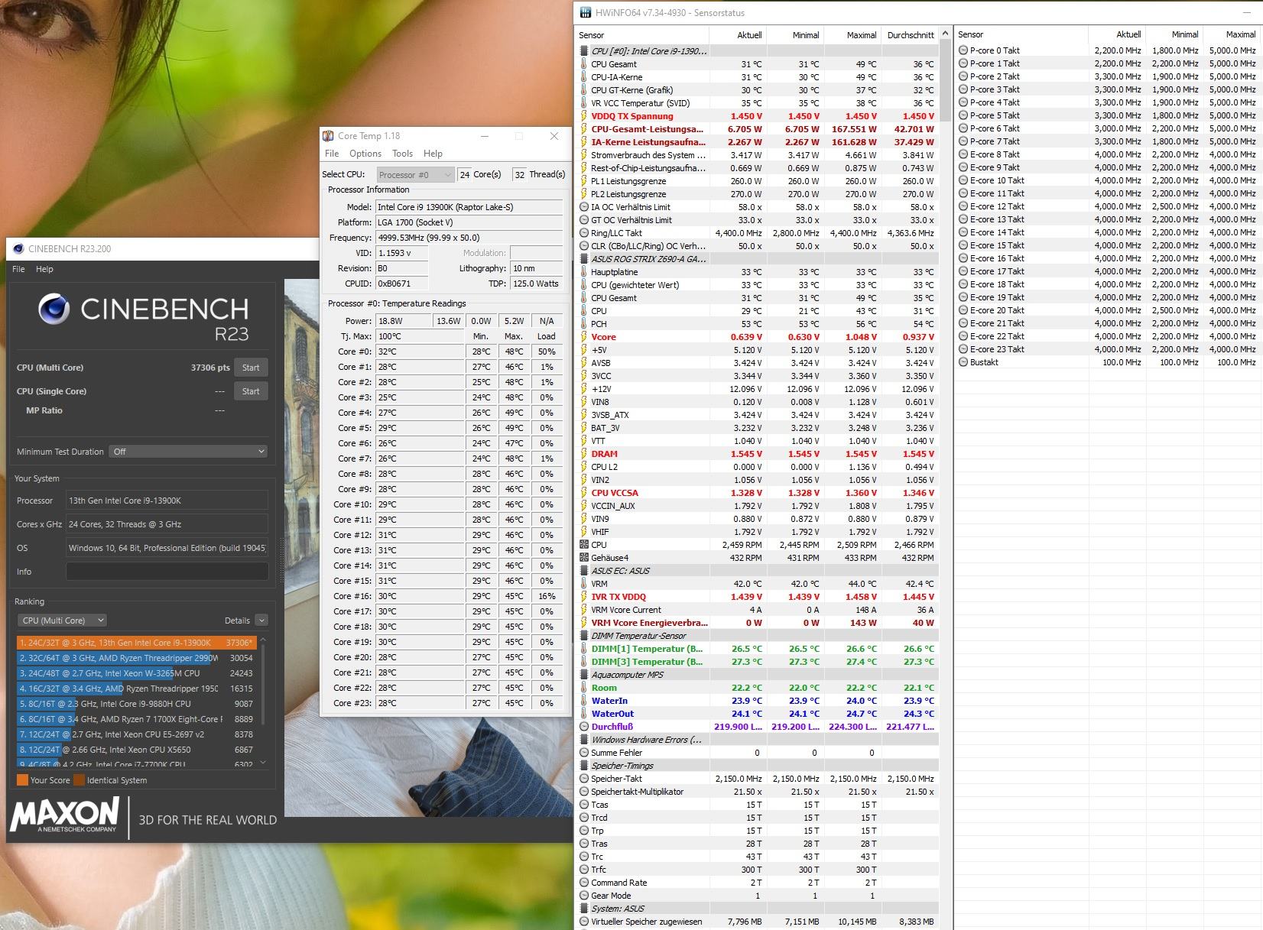
Task: Click the Bustakt clock icon
Action: coord(963,362)
